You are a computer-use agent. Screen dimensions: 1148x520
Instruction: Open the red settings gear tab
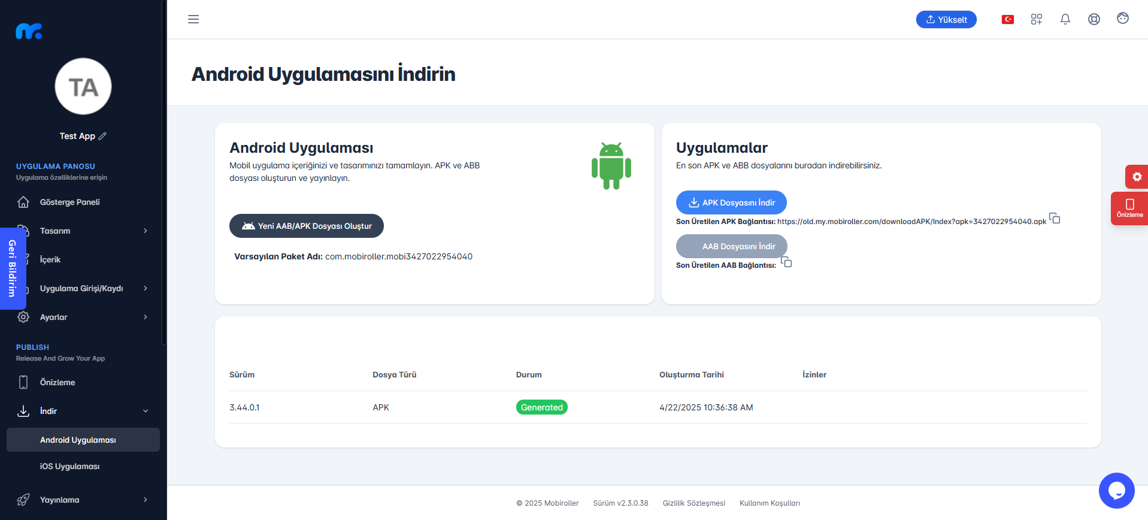pyautogui.click(x=1137, y=177)
